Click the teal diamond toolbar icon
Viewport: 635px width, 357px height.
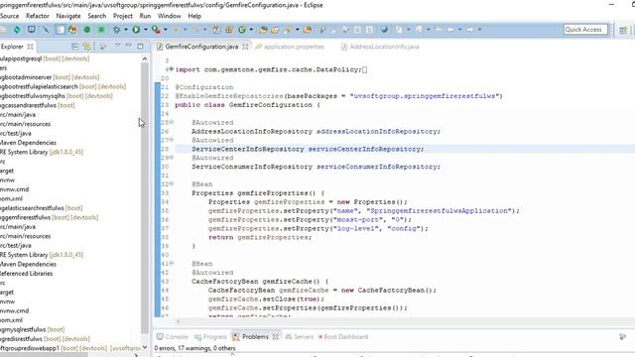[x=17, y=30]
